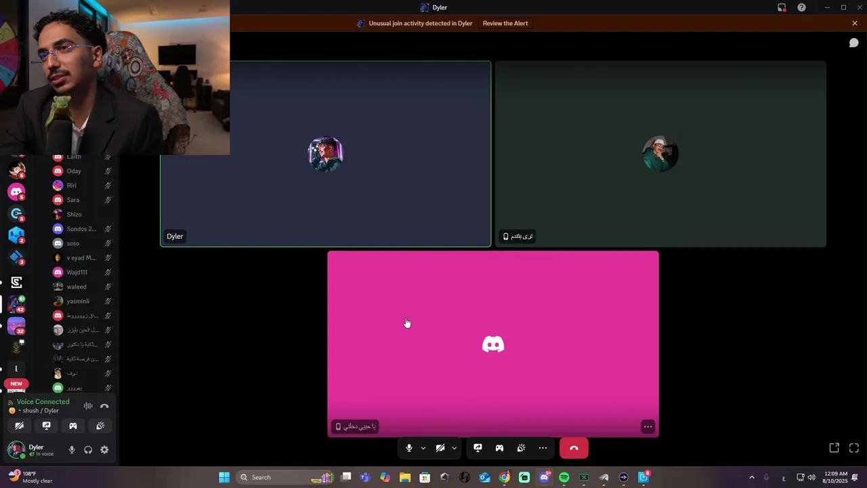Open soundboard in Voice Connected panel
This screenshot has width=867, height=488.
(x=100, y=426)
